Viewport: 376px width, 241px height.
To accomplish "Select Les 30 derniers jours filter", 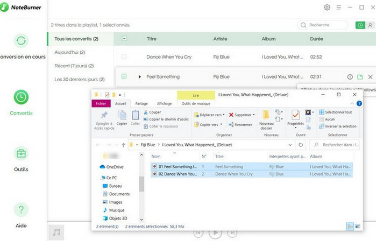I will tap(81, 80).
